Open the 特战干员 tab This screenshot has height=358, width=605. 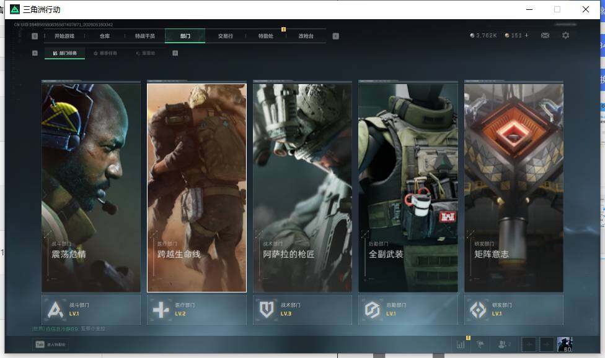144,36
